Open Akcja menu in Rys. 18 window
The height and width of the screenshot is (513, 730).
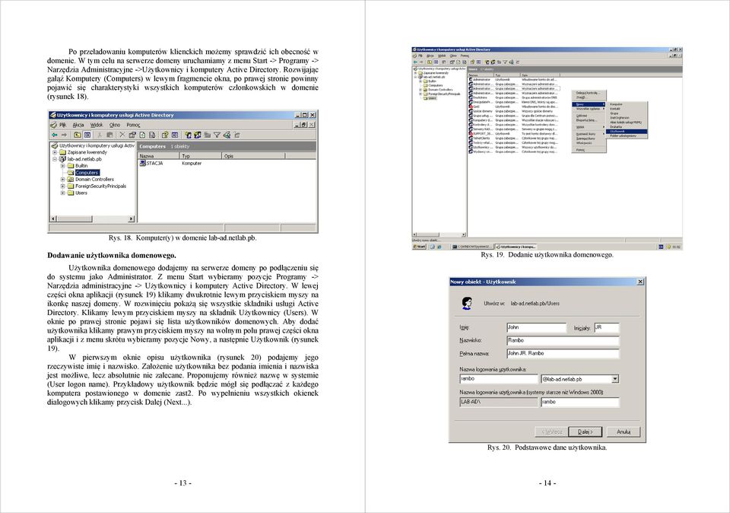[x=78, y=125]
